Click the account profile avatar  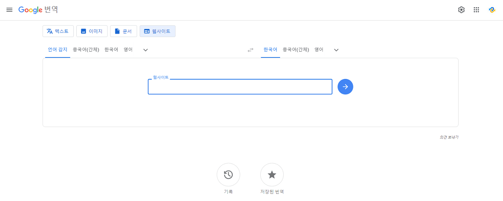pyautogui.click(x=492, y=10)
